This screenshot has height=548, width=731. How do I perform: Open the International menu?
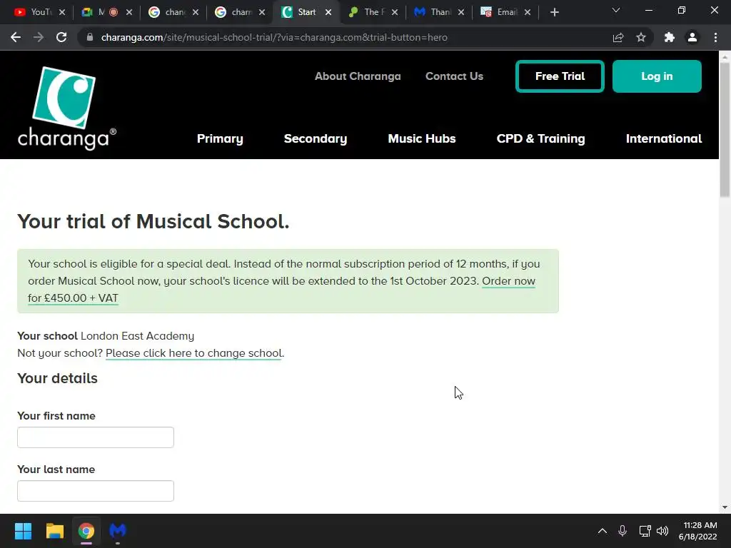click(x=664, y=138)
